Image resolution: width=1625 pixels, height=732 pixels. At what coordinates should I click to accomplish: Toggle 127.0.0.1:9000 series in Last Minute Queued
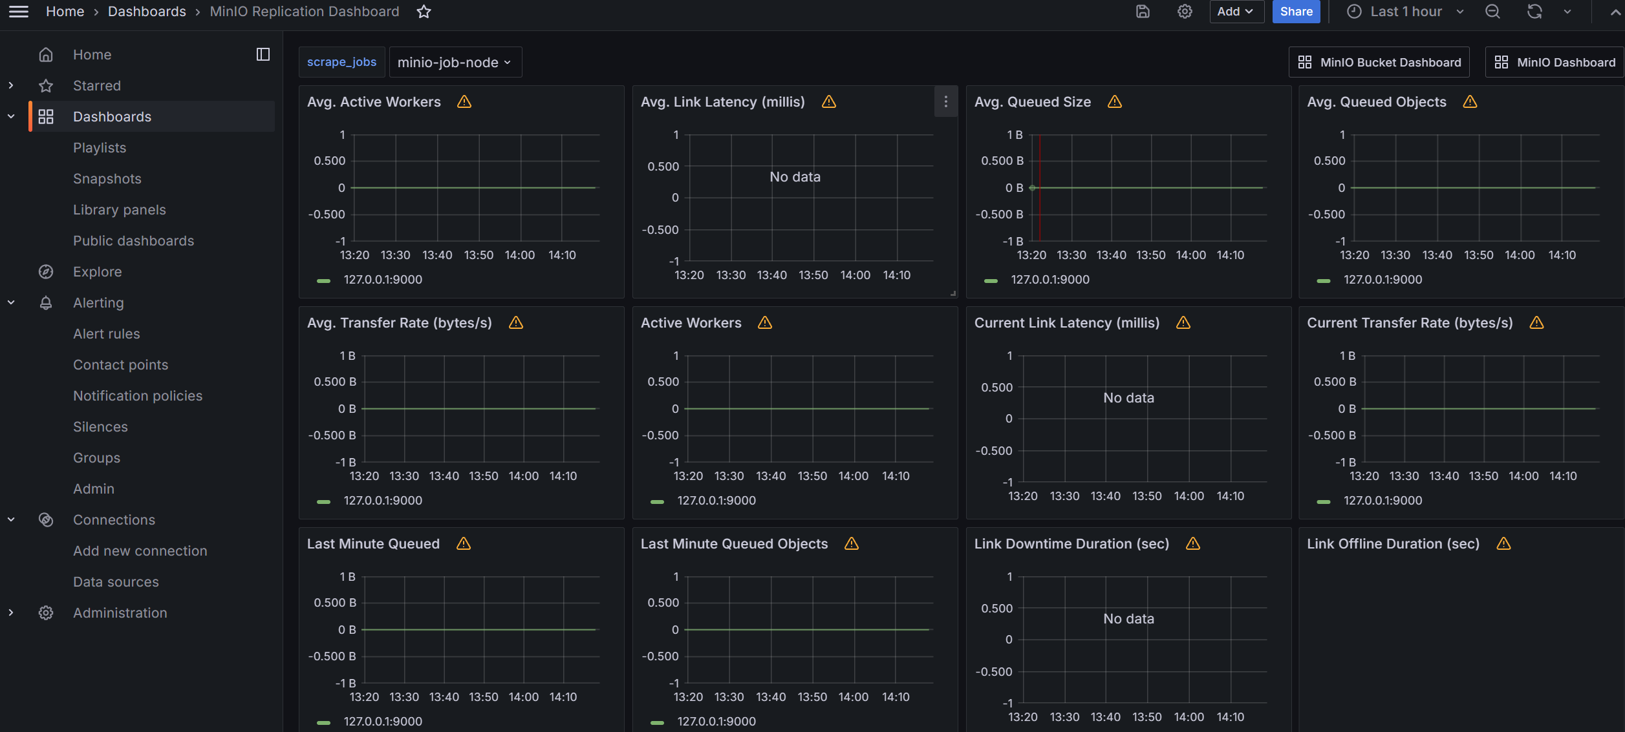click(383, 722)
